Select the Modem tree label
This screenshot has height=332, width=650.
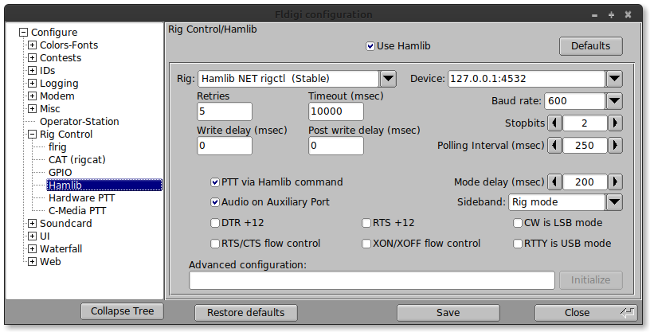57,96
